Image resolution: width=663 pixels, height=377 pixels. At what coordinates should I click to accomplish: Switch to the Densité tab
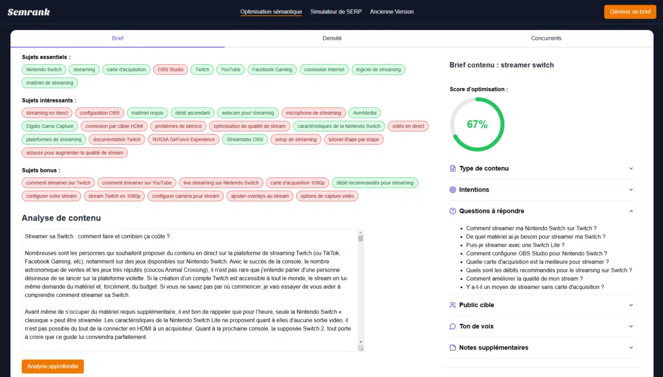pyautogui.click(x=332, y=38)
